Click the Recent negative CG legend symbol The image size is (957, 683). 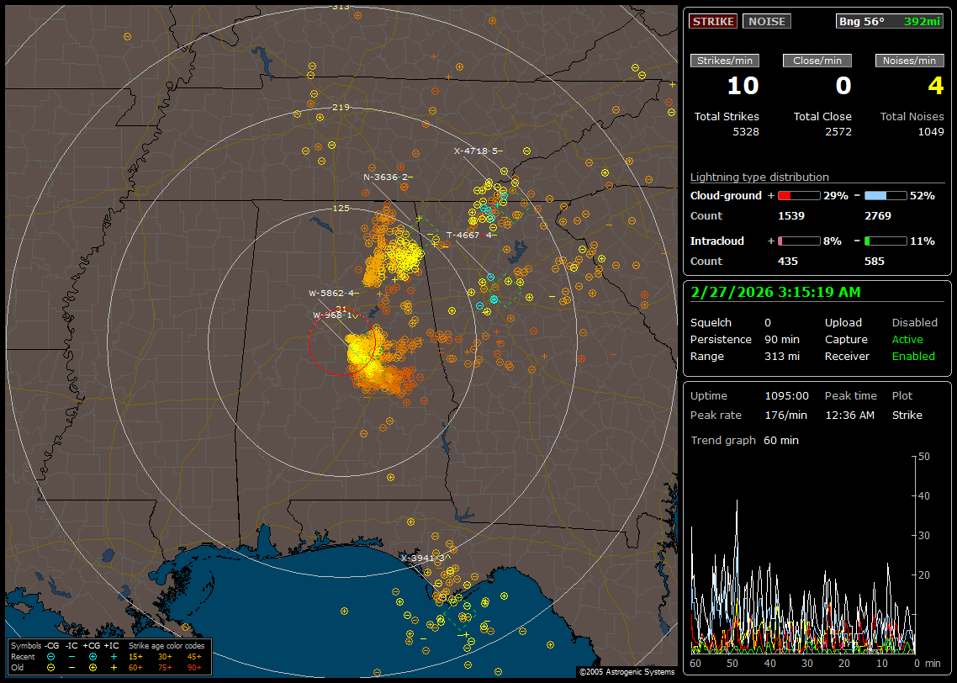point(51,656)
